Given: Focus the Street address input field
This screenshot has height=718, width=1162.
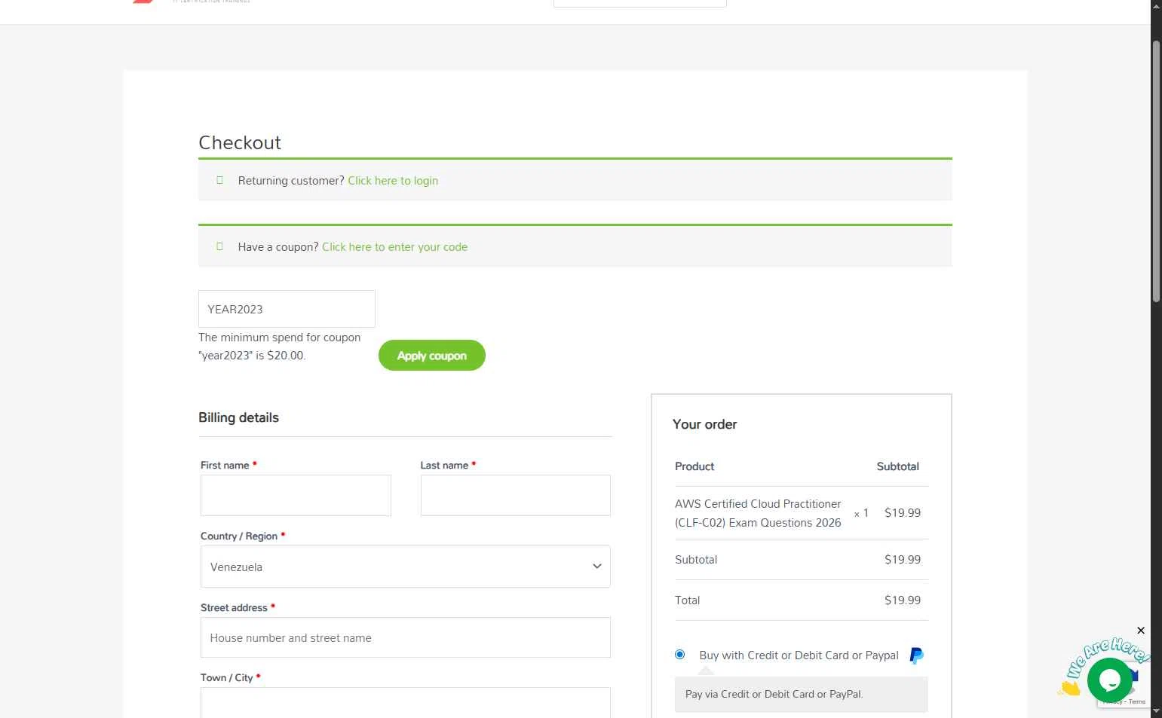Looking at the screenshot, I should click(406, 637).
